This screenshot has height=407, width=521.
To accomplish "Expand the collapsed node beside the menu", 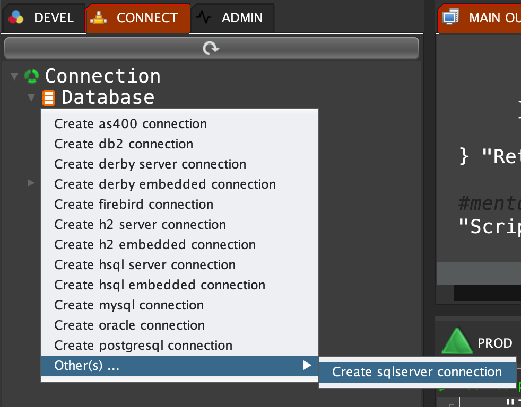I will pyautogui.click(x=31, y=183).
